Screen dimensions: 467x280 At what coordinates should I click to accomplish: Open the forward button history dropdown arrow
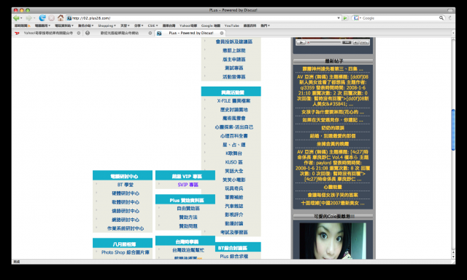click(34, 18)
